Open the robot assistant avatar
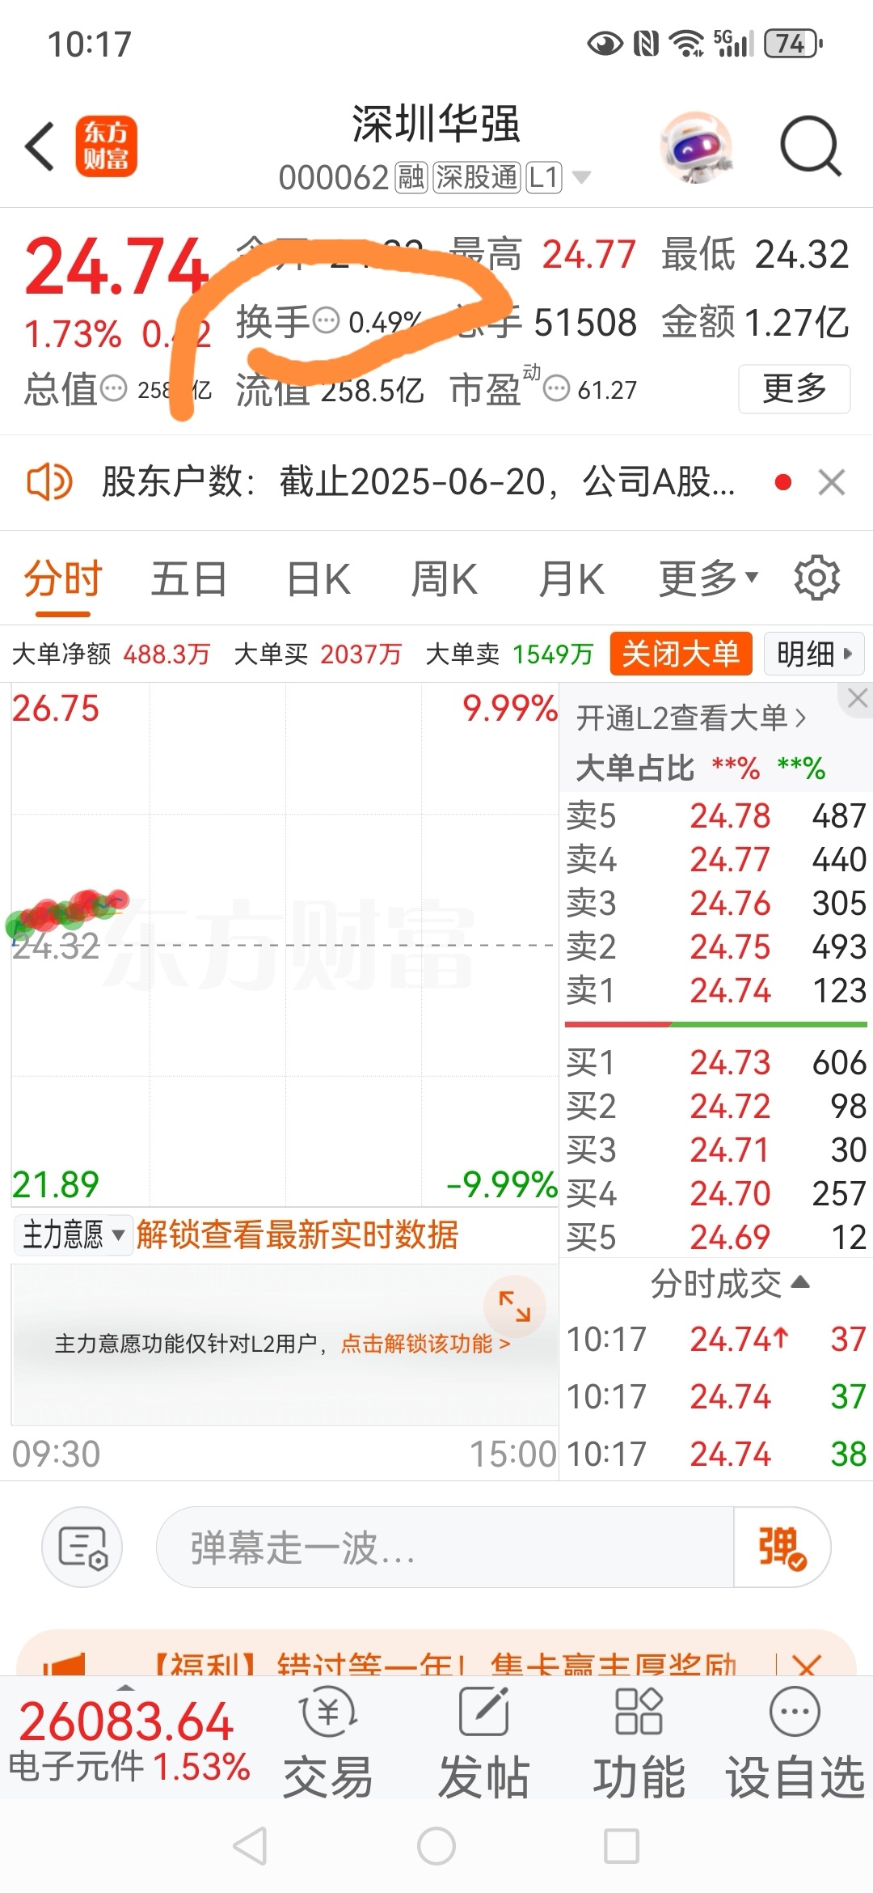 (x=696, y=146)
